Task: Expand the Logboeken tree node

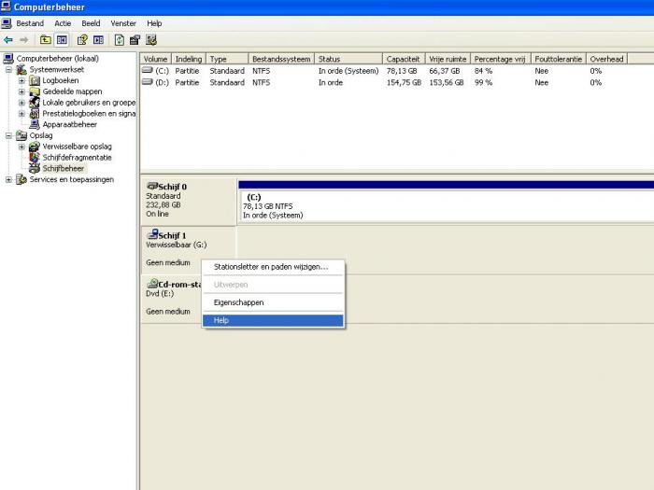Action: pos(21,80)
